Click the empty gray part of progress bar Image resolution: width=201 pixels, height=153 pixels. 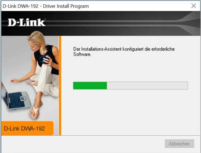147,86
